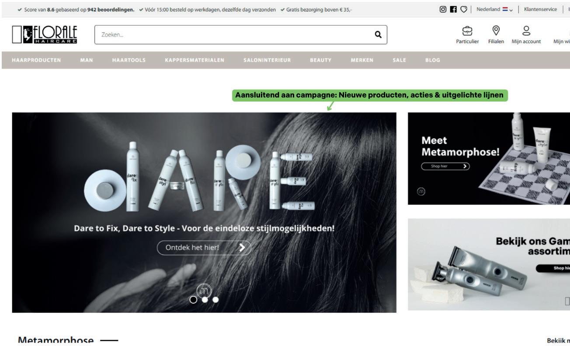This screenshot has height=346, width=570.
Task: Open Klantenservice link
Action: pyautogui.click(x=539, y=10)
